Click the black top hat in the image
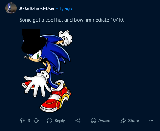 (33, 41)
